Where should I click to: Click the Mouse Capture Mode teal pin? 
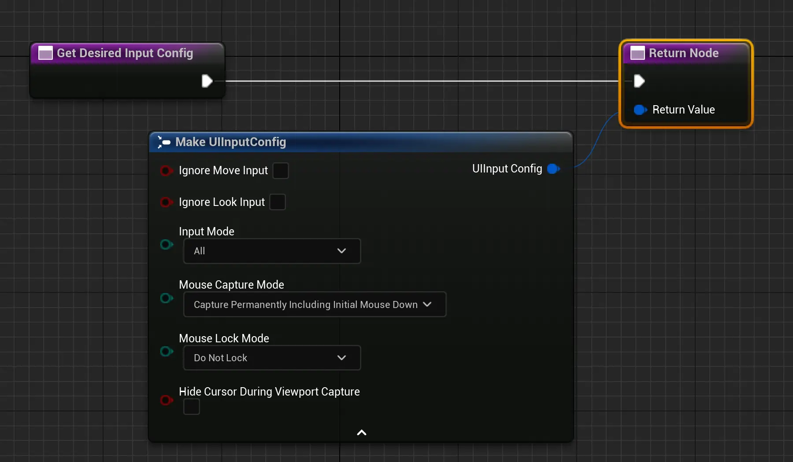(x=166, y=298)
